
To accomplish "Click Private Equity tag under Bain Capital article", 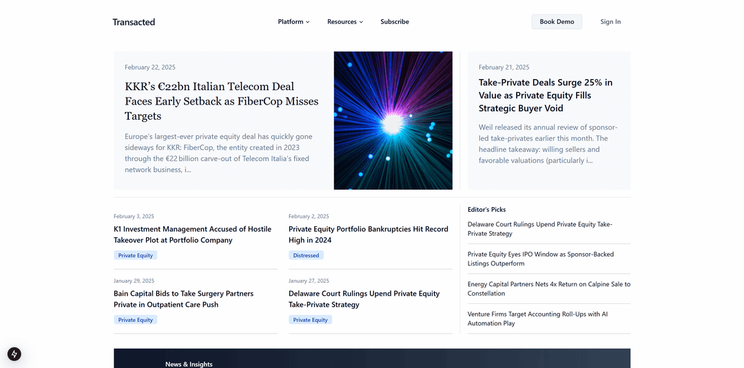I will [x=135, y=320].
